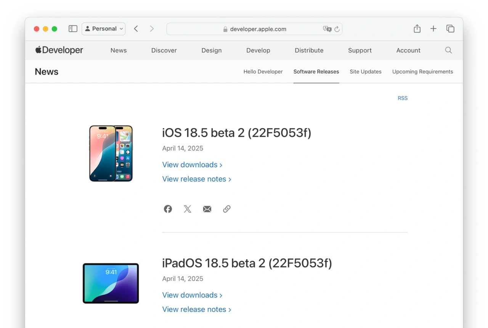Reload the page with refresh icon
This screenshot has width=488, height=328.
point(337,29)
